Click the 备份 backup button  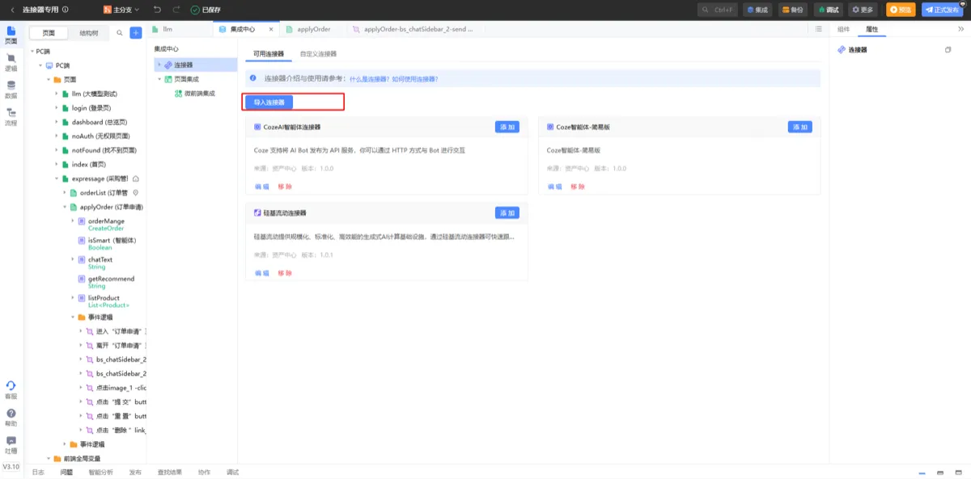click(x=792, y=10)
